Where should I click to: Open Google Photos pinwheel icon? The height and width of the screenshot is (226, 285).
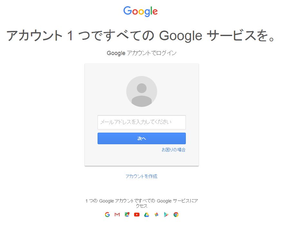(156, 214)
